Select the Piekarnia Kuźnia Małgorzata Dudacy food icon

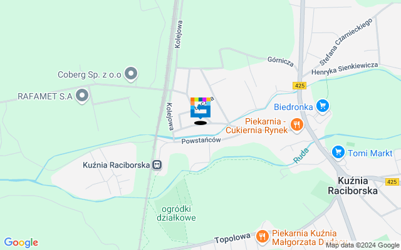(263, 236)
